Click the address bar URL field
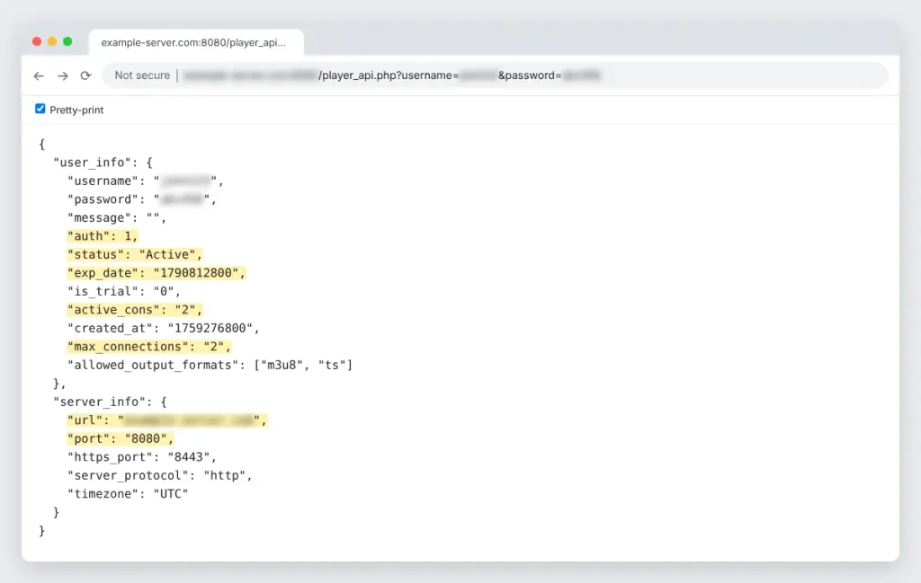This screenshot has height=583, width=921. [x=496, y=75]
